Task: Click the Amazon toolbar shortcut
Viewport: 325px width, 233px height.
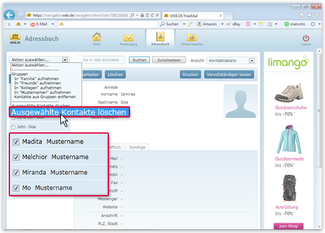Action: pyautogui.click(x=207, y=24)
